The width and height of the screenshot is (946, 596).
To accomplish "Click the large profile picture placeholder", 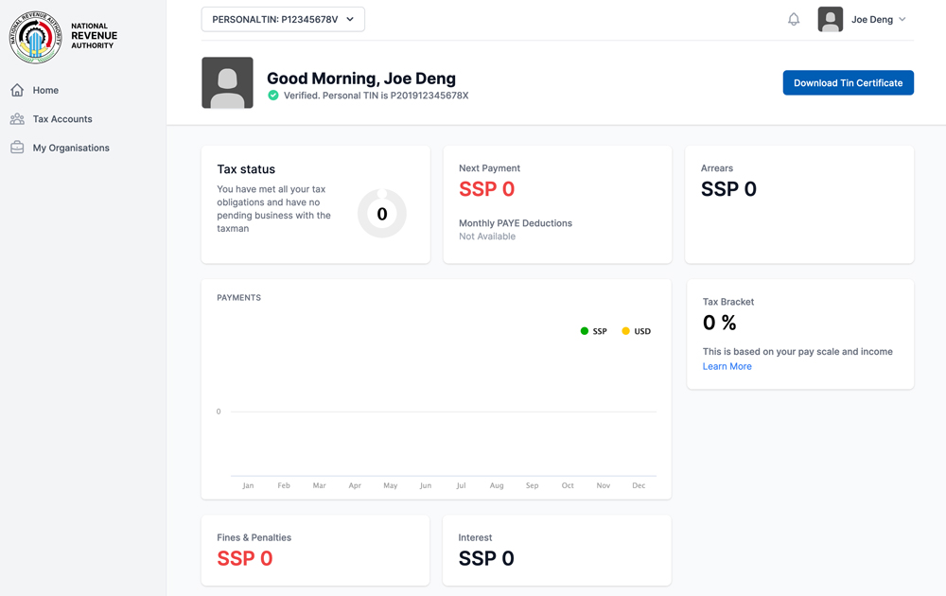I will (x=227, y=82).
